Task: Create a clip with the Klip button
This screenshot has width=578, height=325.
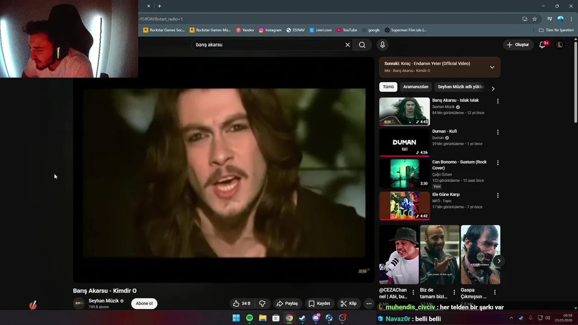Action: pyautogui.click(x=349, y=303)
